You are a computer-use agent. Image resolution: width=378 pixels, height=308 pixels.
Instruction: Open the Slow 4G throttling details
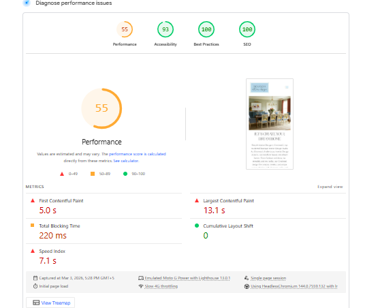coord(161,286)
